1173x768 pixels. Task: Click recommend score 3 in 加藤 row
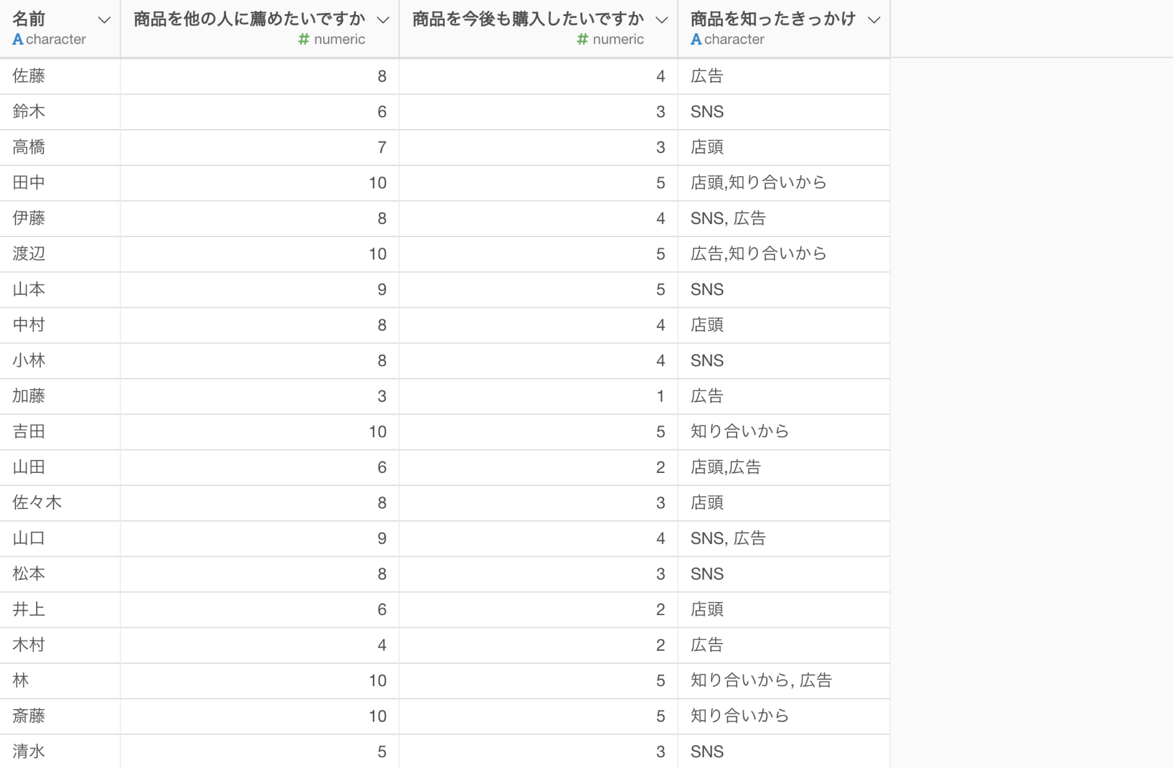pos(382,396)
